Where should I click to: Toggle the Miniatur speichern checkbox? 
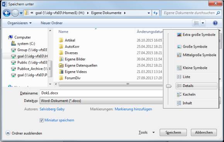tap(41, 120)
